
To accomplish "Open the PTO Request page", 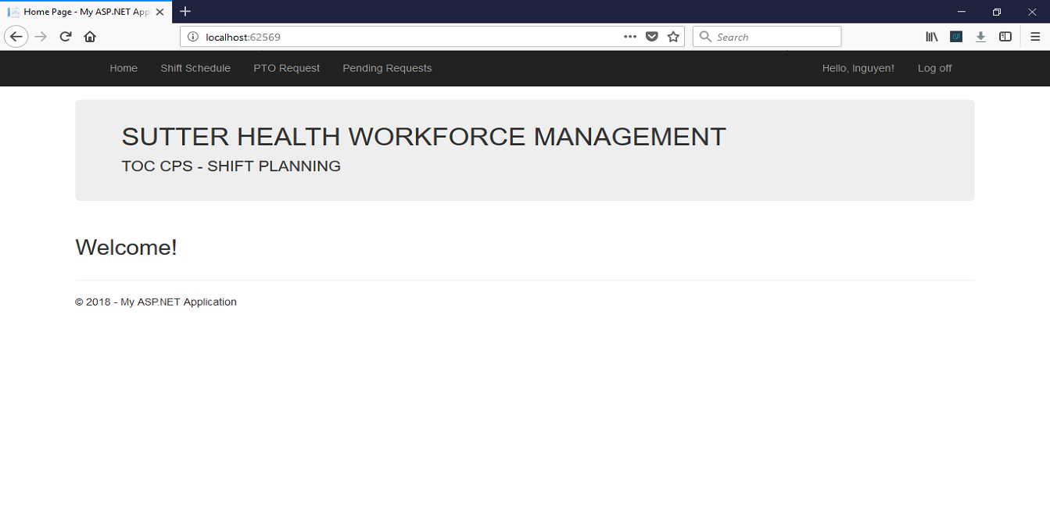I will click(286, 68).
